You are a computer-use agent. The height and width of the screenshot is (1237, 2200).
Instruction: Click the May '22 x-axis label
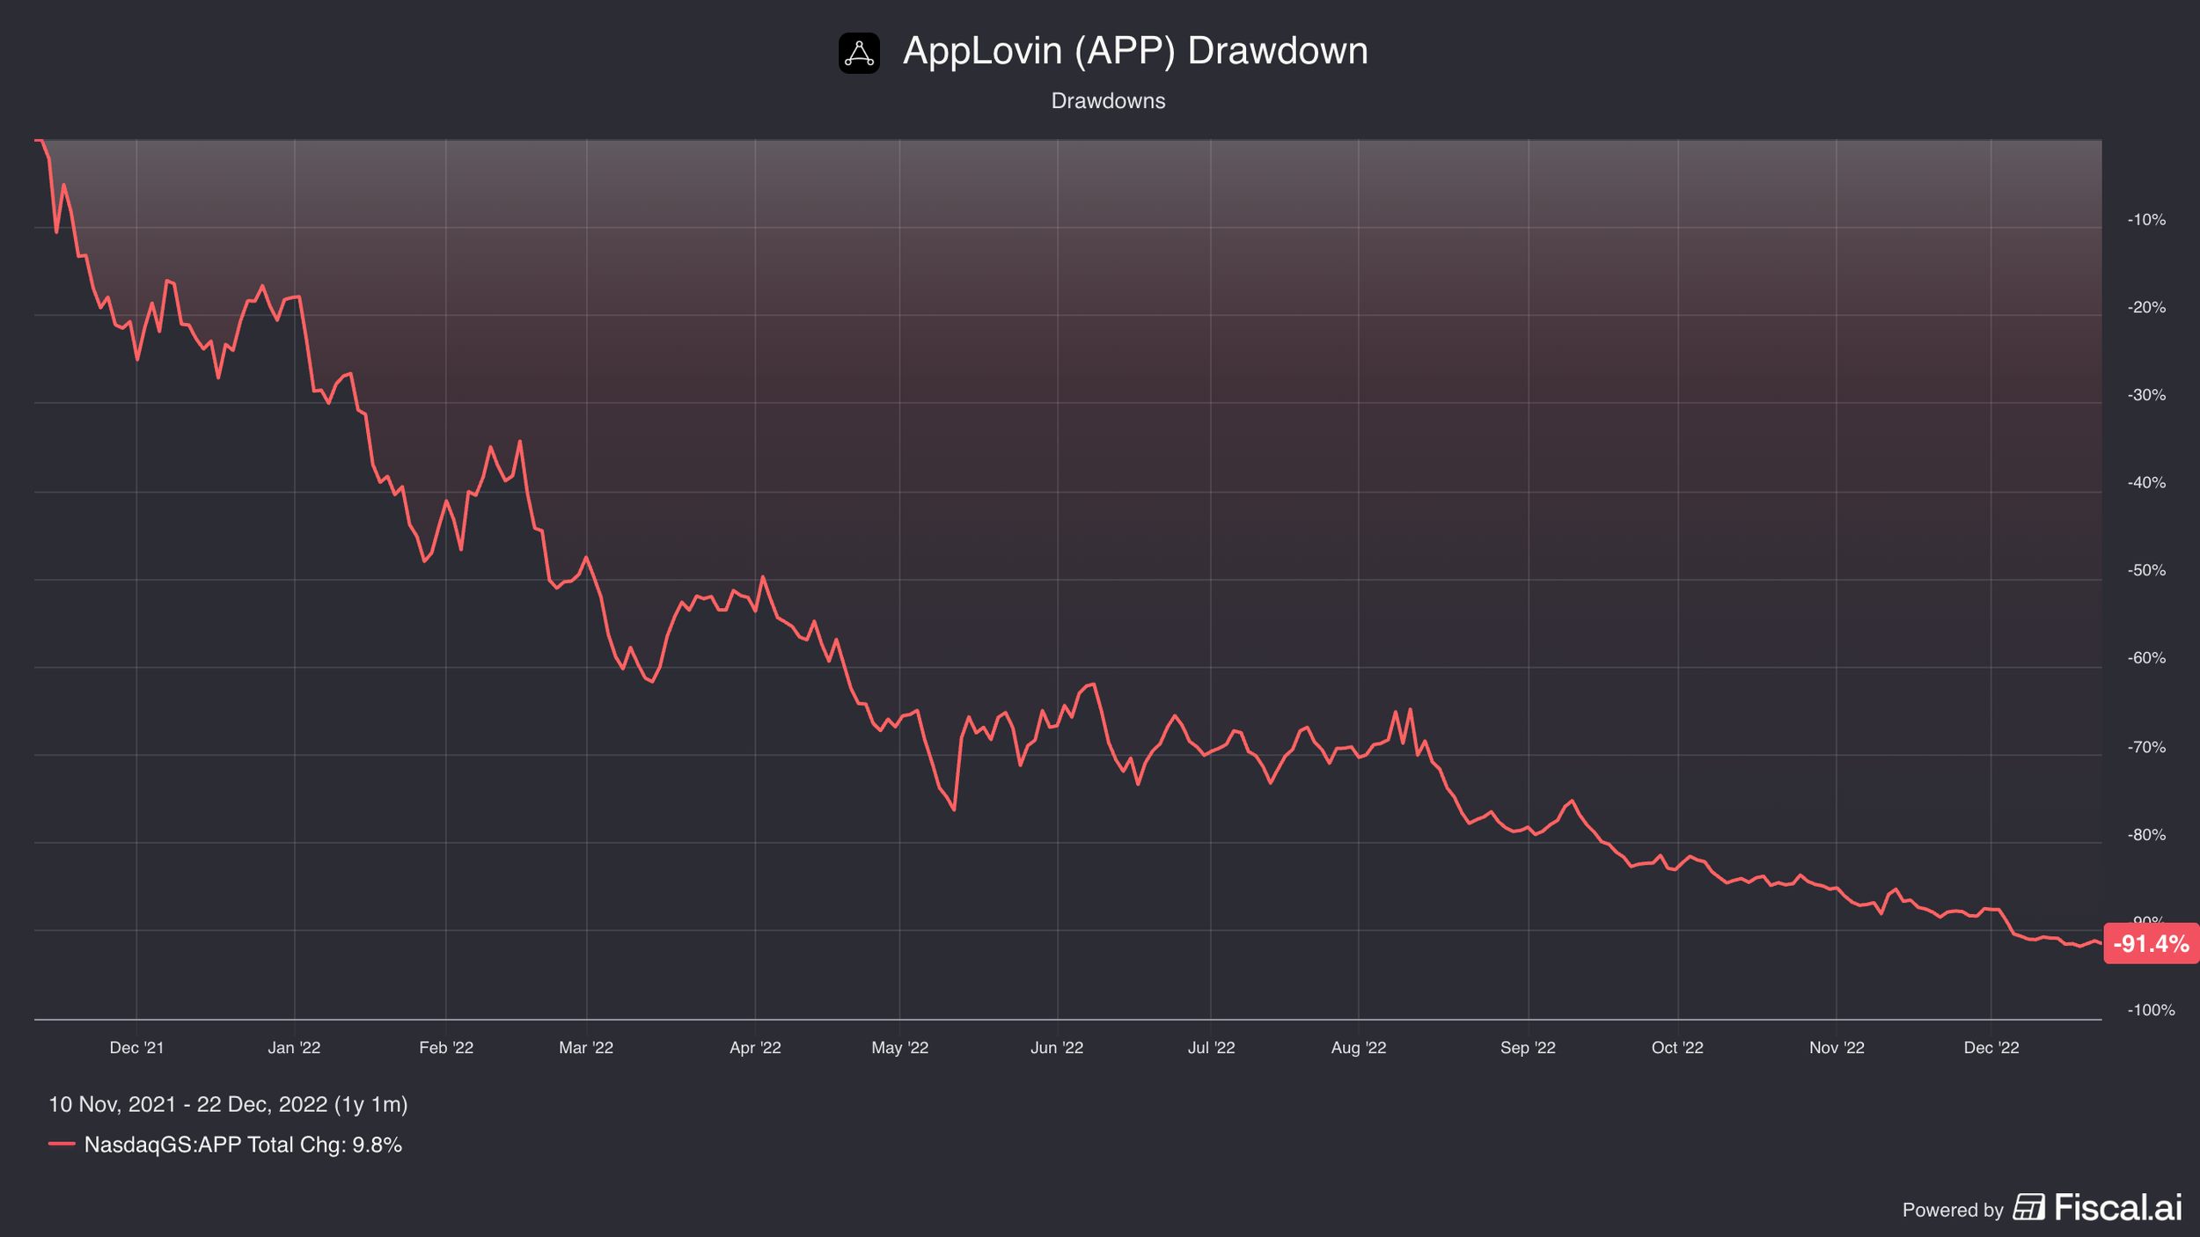899,1048
